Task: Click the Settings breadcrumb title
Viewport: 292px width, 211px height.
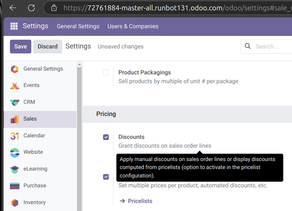Action: click(x=78, y=46)
